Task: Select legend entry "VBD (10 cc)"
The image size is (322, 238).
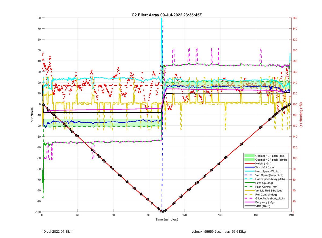Action: (263, 206)
